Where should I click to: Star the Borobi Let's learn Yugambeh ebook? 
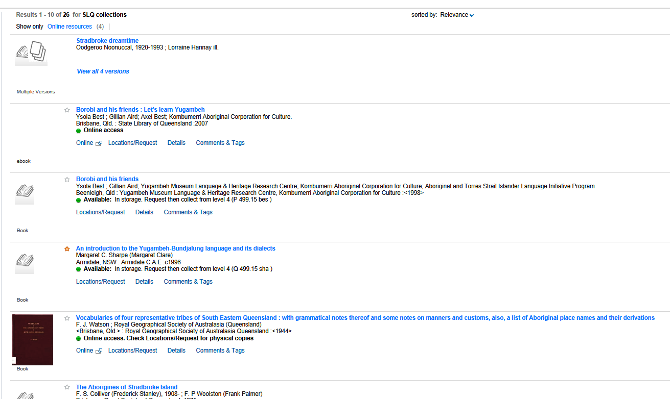click(x=67, y=110)
